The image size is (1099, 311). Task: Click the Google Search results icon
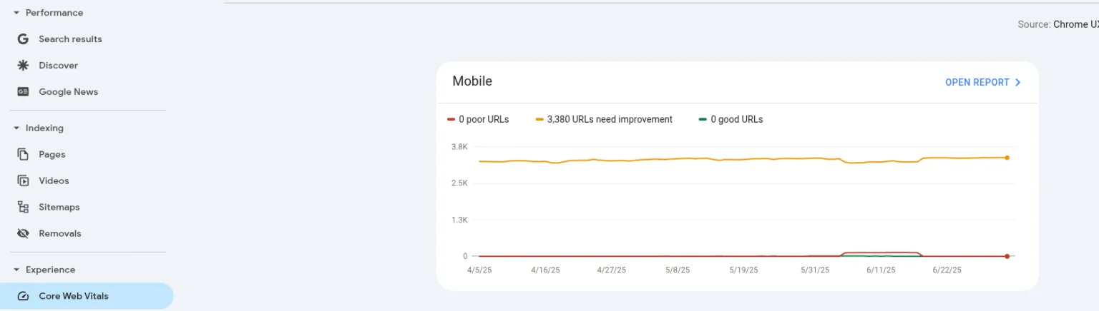(x=23, y=39)
